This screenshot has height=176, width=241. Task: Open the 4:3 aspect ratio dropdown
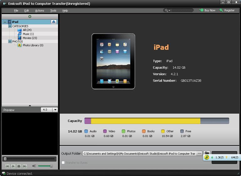(55, 110)
